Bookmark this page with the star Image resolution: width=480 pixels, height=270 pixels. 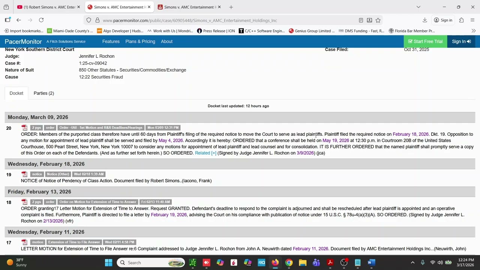tap(378, 20)
